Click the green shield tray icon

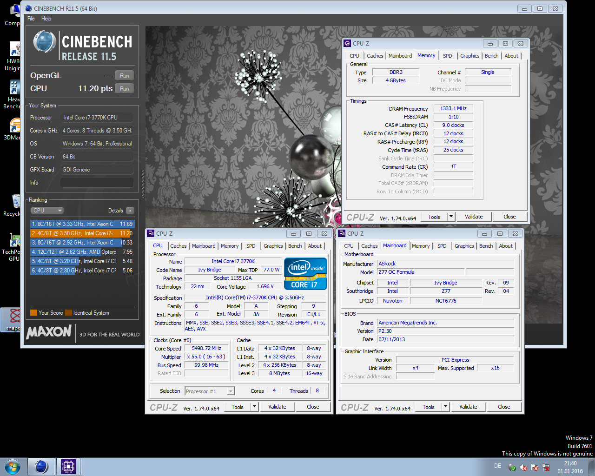coord(512,467)
